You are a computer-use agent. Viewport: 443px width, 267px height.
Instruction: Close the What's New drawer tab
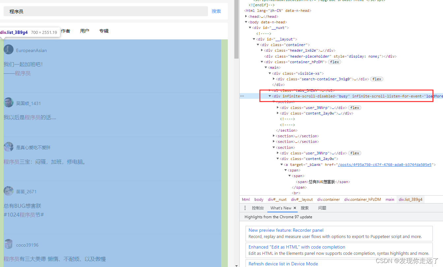(x=295, y=208)
